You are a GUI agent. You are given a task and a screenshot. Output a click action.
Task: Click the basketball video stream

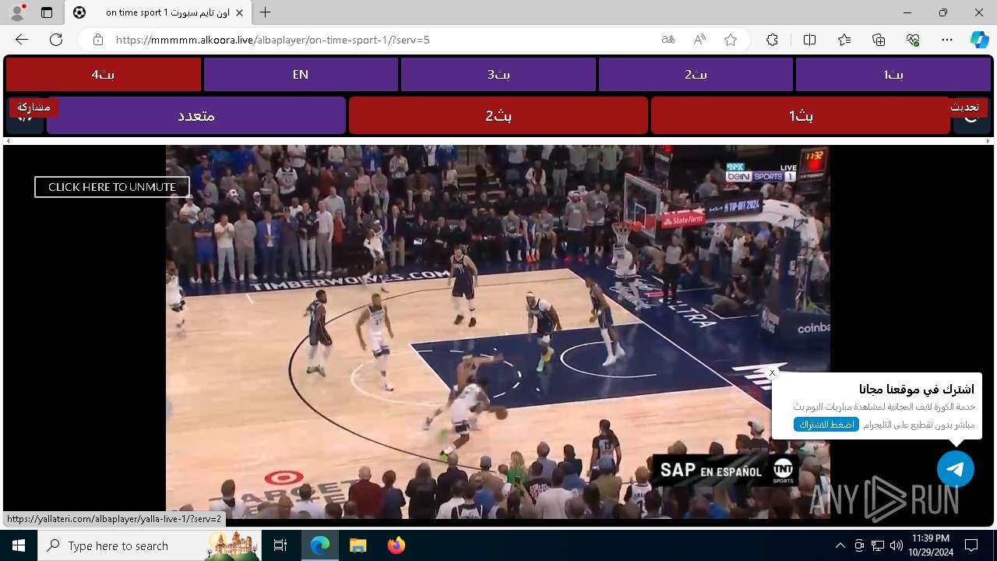[x=498, y=331]
